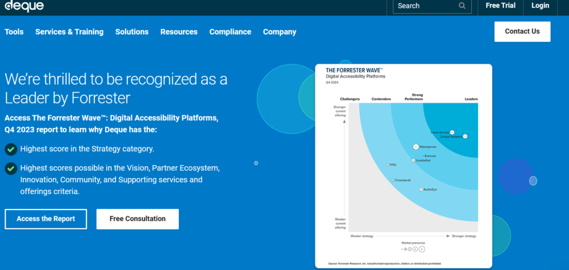The image size is (569, 270).
Task: Click the 'Strong Performers' label in the chart
Action: coord(414,97)
